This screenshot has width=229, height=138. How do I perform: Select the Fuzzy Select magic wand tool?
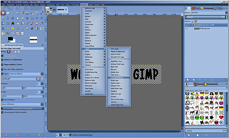point(17,13)
